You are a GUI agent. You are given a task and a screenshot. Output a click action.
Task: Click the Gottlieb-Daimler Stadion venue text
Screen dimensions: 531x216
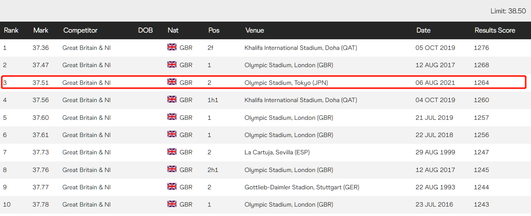click(x=302, y=187)
